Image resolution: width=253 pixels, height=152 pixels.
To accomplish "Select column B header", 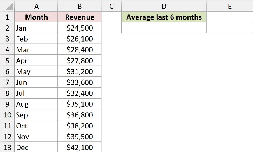I will click(x=80, y=6).
